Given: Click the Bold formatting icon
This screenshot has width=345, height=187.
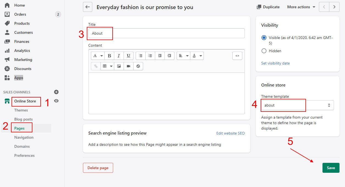Looking at the screenshot, I should tap(109, 56).
